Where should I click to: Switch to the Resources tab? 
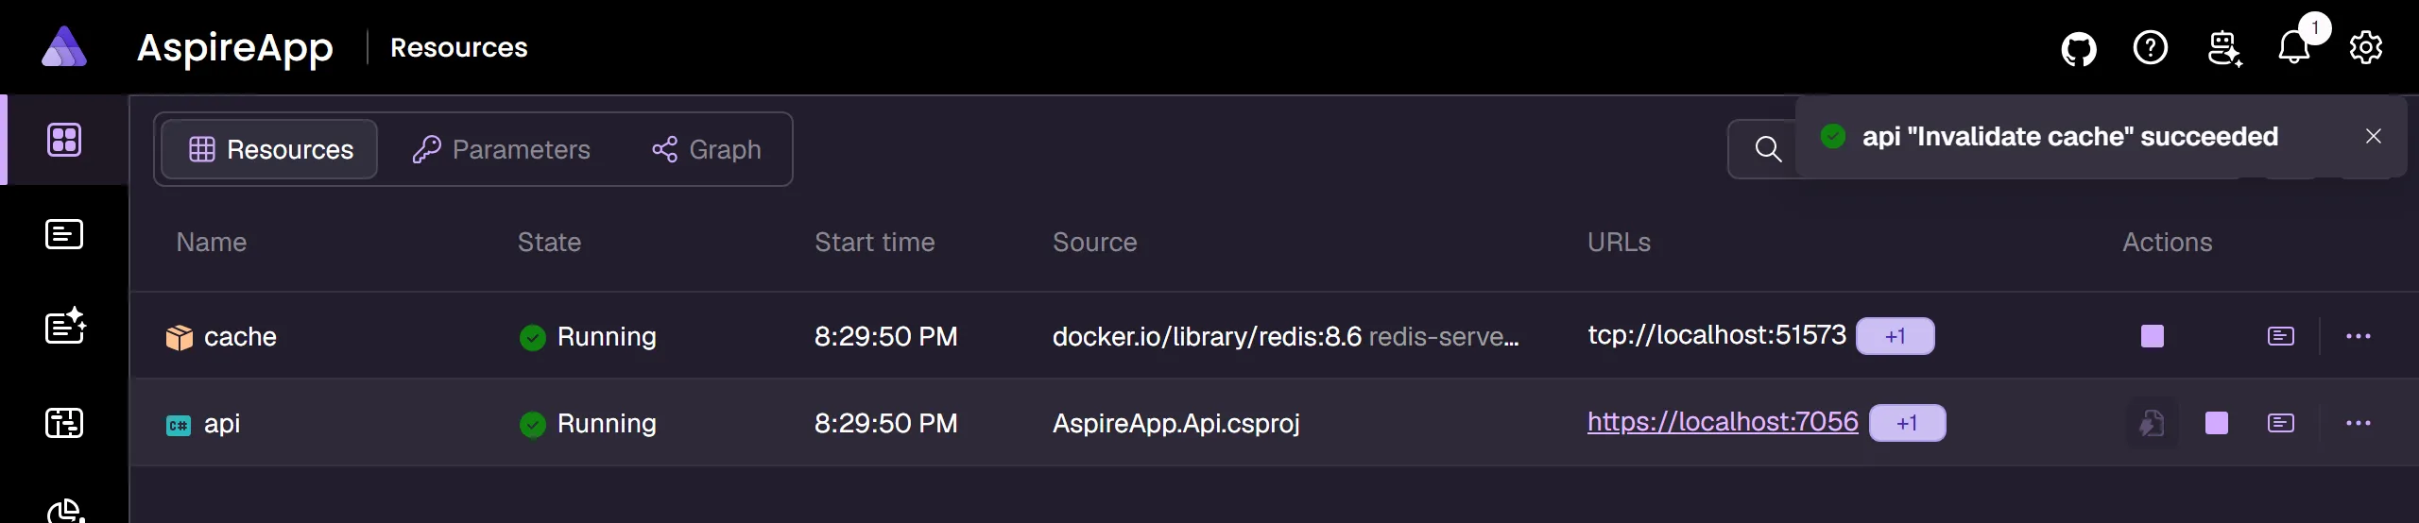click(x=269, y=149)
